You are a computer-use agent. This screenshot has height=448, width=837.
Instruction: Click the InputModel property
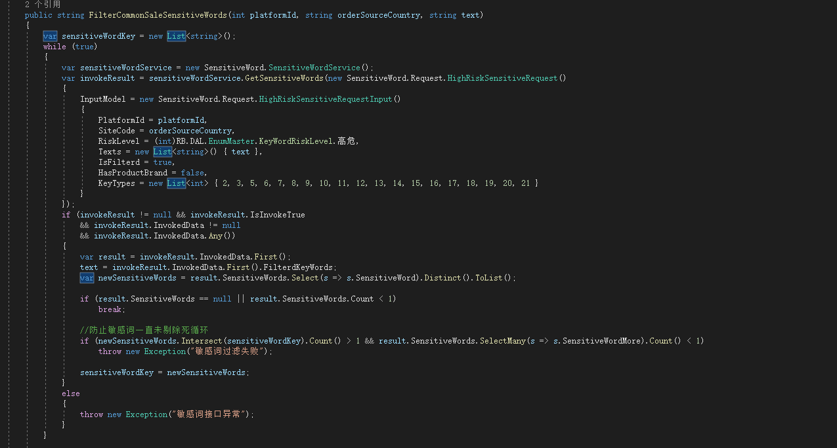pyautogui.click(x=103, y=99)
